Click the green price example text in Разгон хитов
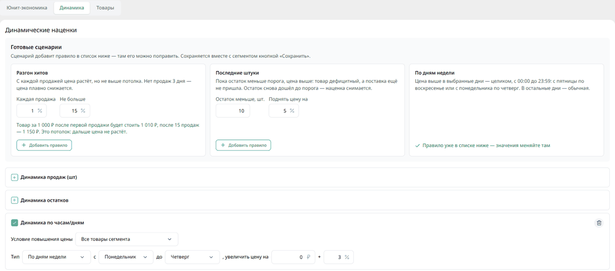615x271 pixels. (108, 129)
